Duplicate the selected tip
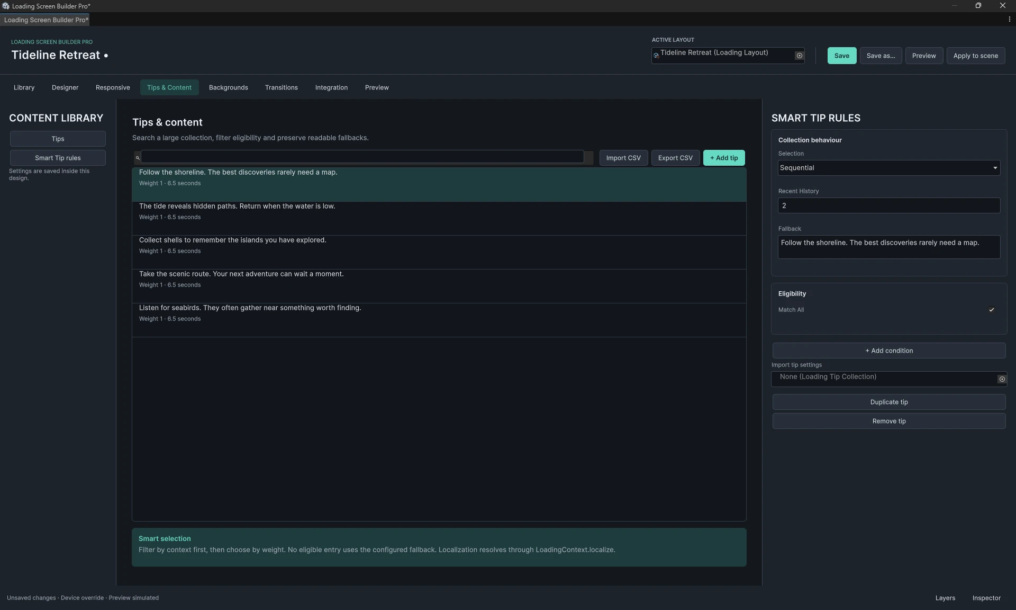This screenshot has width=1016, height=610. pos(889,402)
